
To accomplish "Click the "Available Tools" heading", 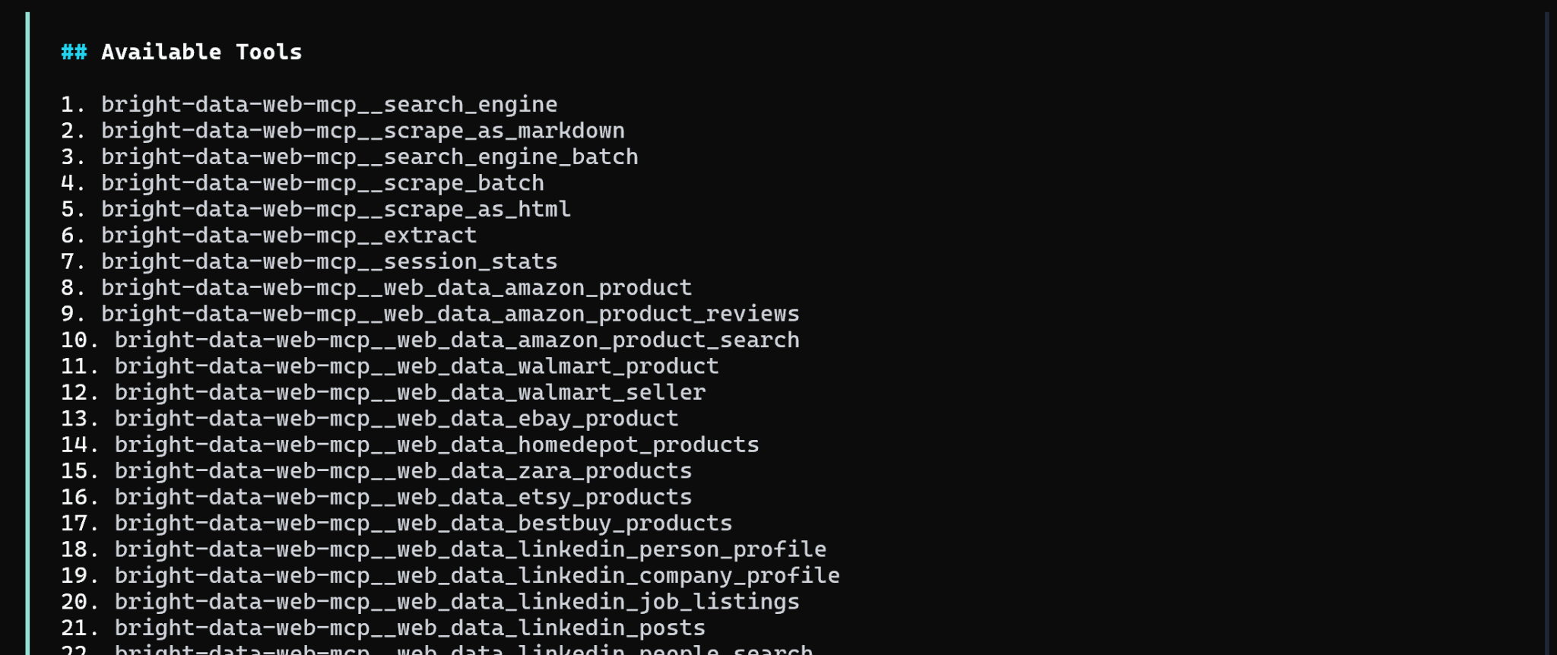I will pyautogui.click(x=201, y=52).
